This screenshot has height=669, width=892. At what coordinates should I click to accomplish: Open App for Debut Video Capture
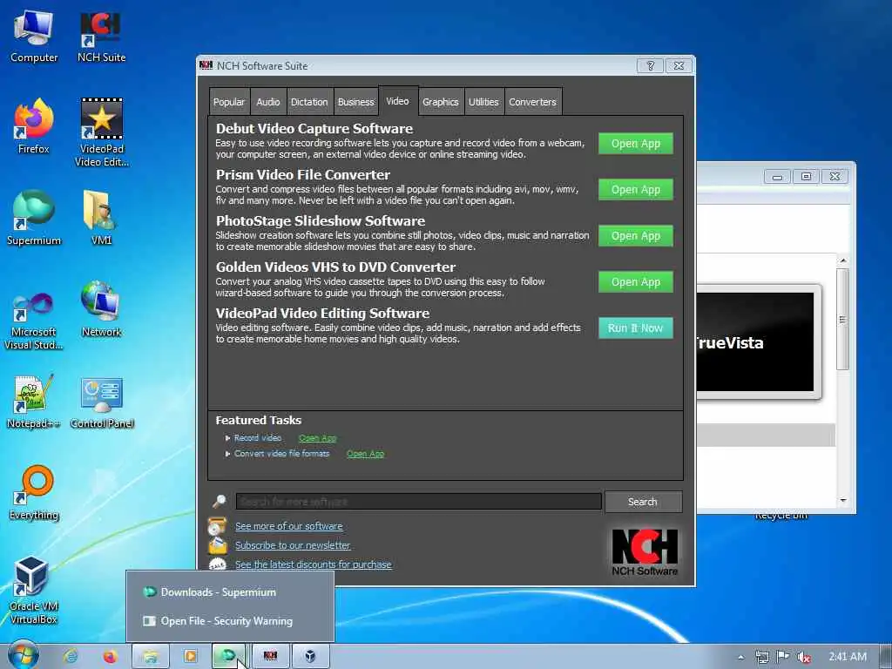coord(635,144)
